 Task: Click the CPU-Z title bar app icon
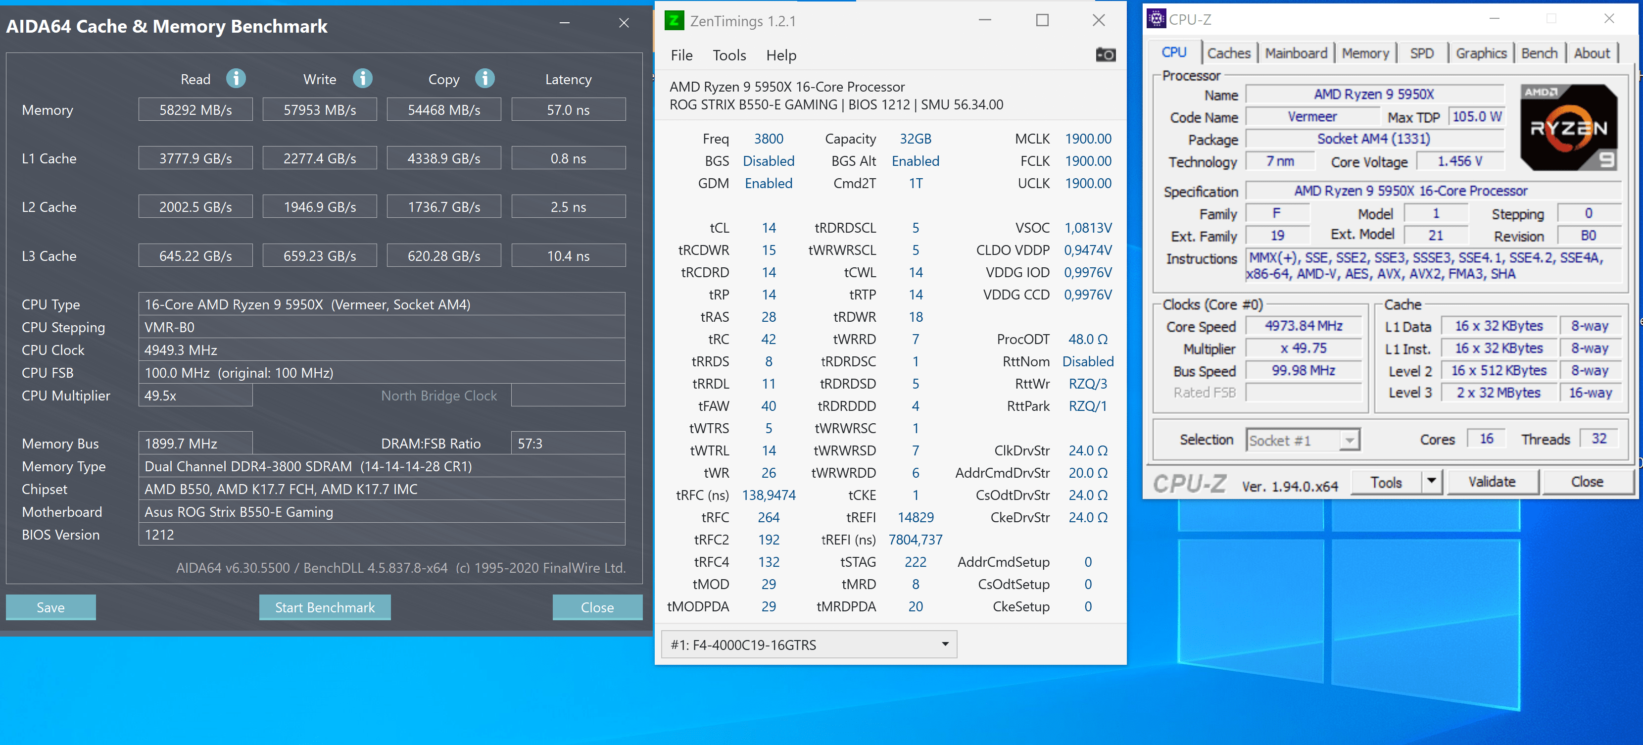click(x=1156, y=18)
